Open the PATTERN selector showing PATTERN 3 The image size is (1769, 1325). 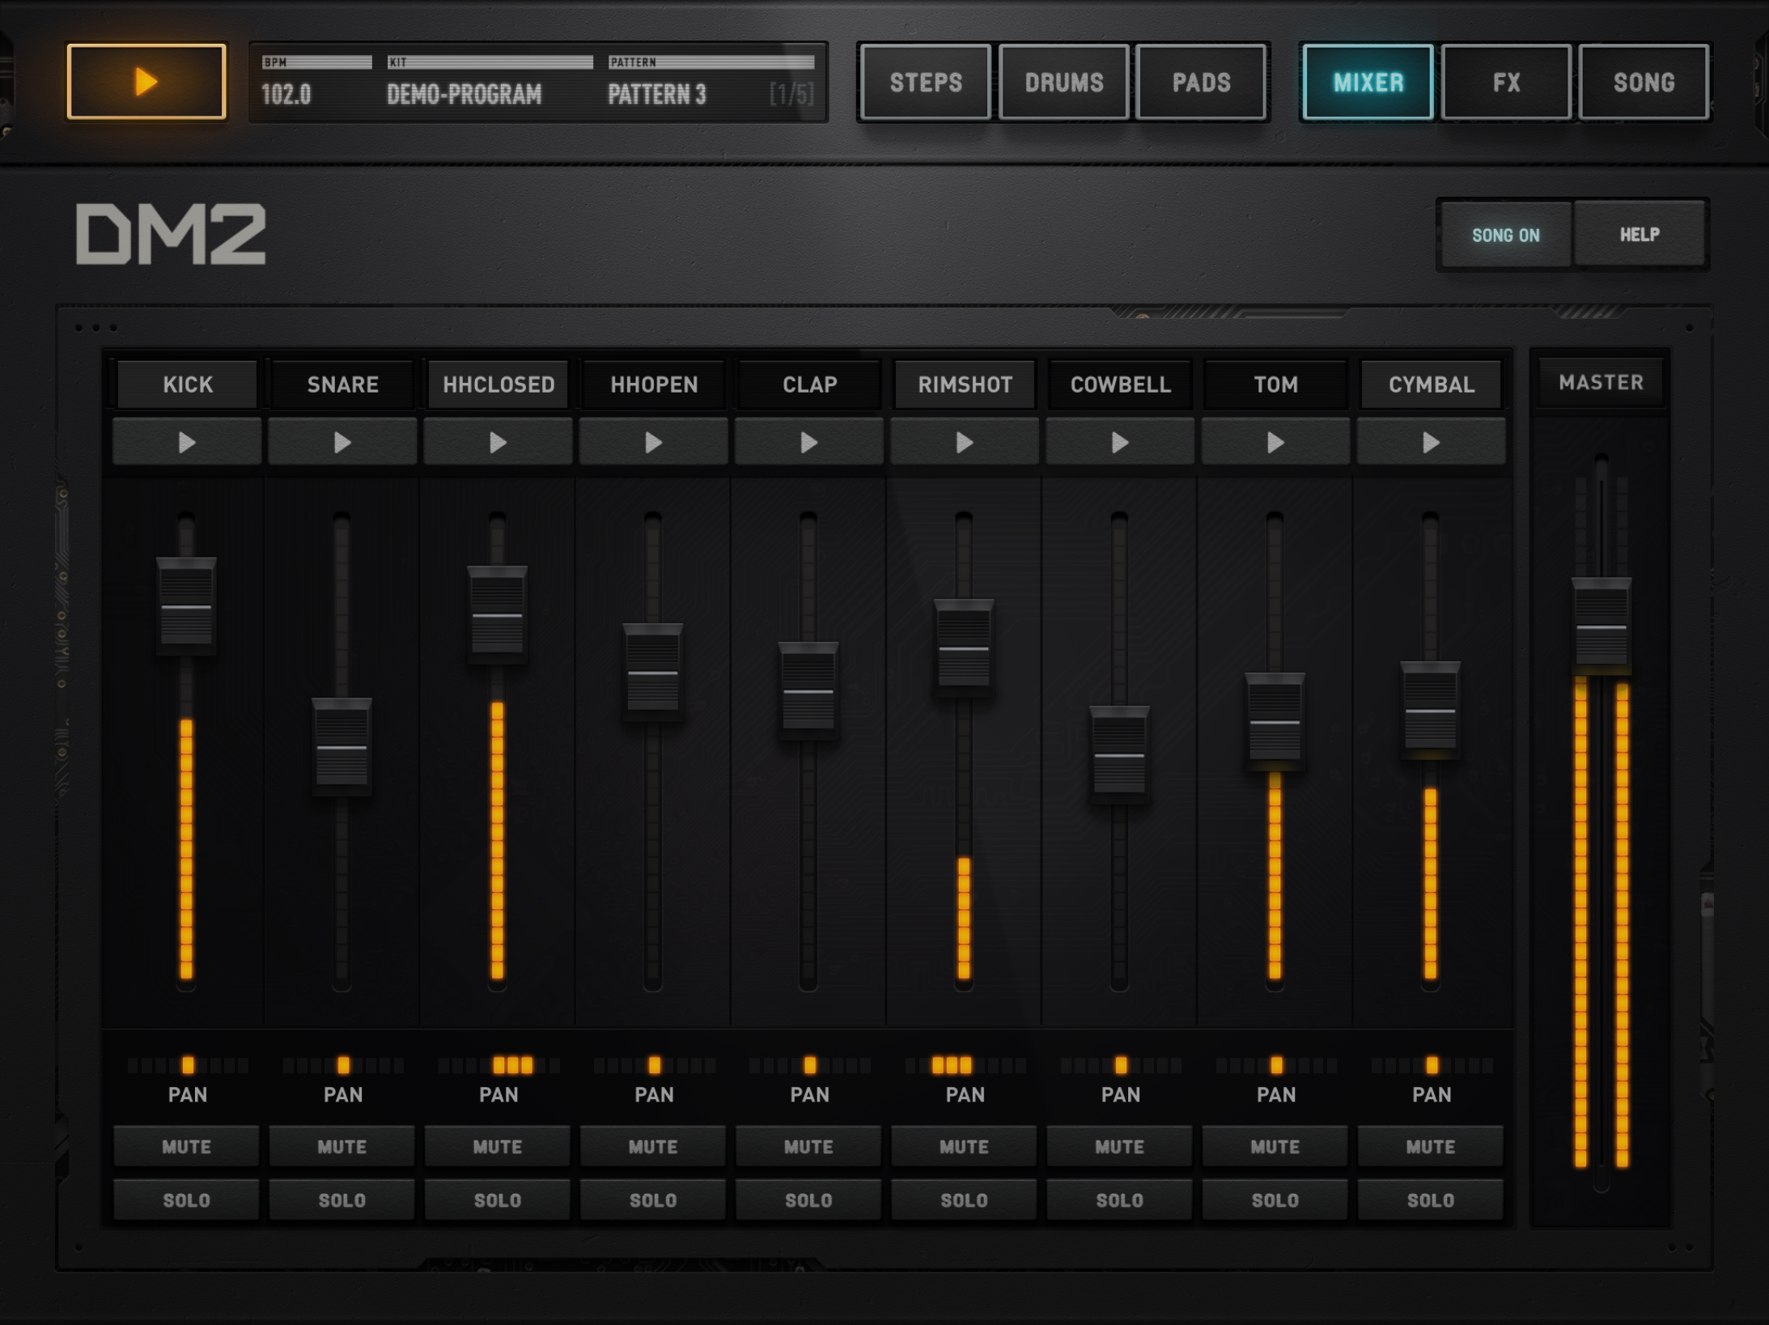pyautogui.click(x=711, y=83)
